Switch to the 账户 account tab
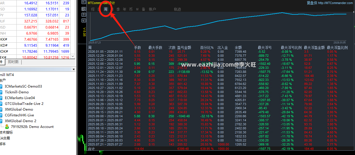Viewport: 355px width, 155px height. (152, 9)
